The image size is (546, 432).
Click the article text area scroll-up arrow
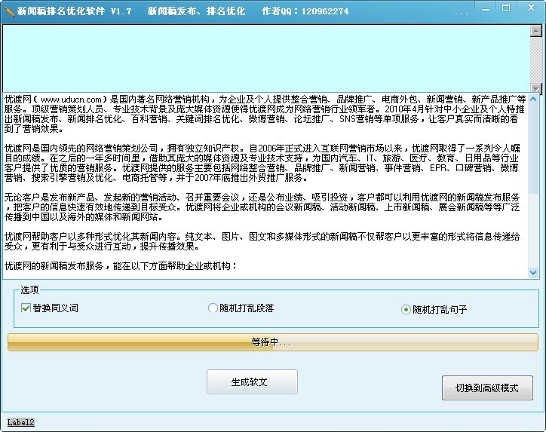click(x=532, y=100)
